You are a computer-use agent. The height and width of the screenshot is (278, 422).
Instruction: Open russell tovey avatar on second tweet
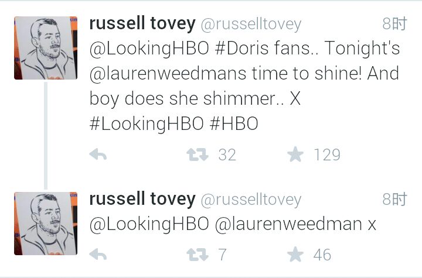46,223
